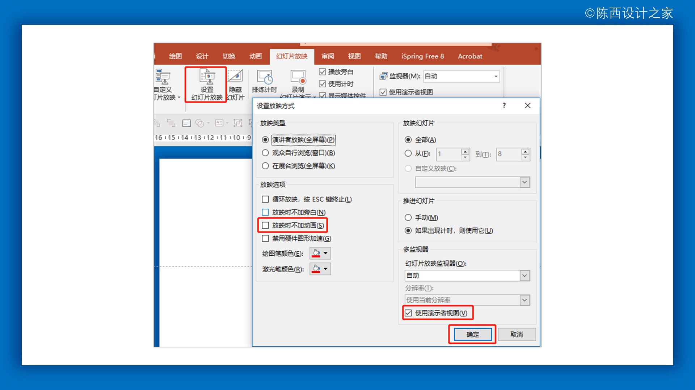Viewport: 695px width, 390px height.
Task: Click the group objects icon in quick toolbar
Action: (238, 123)
